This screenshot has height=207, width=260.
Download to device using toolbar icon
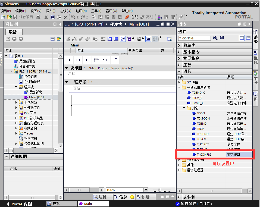click(101, 17)
